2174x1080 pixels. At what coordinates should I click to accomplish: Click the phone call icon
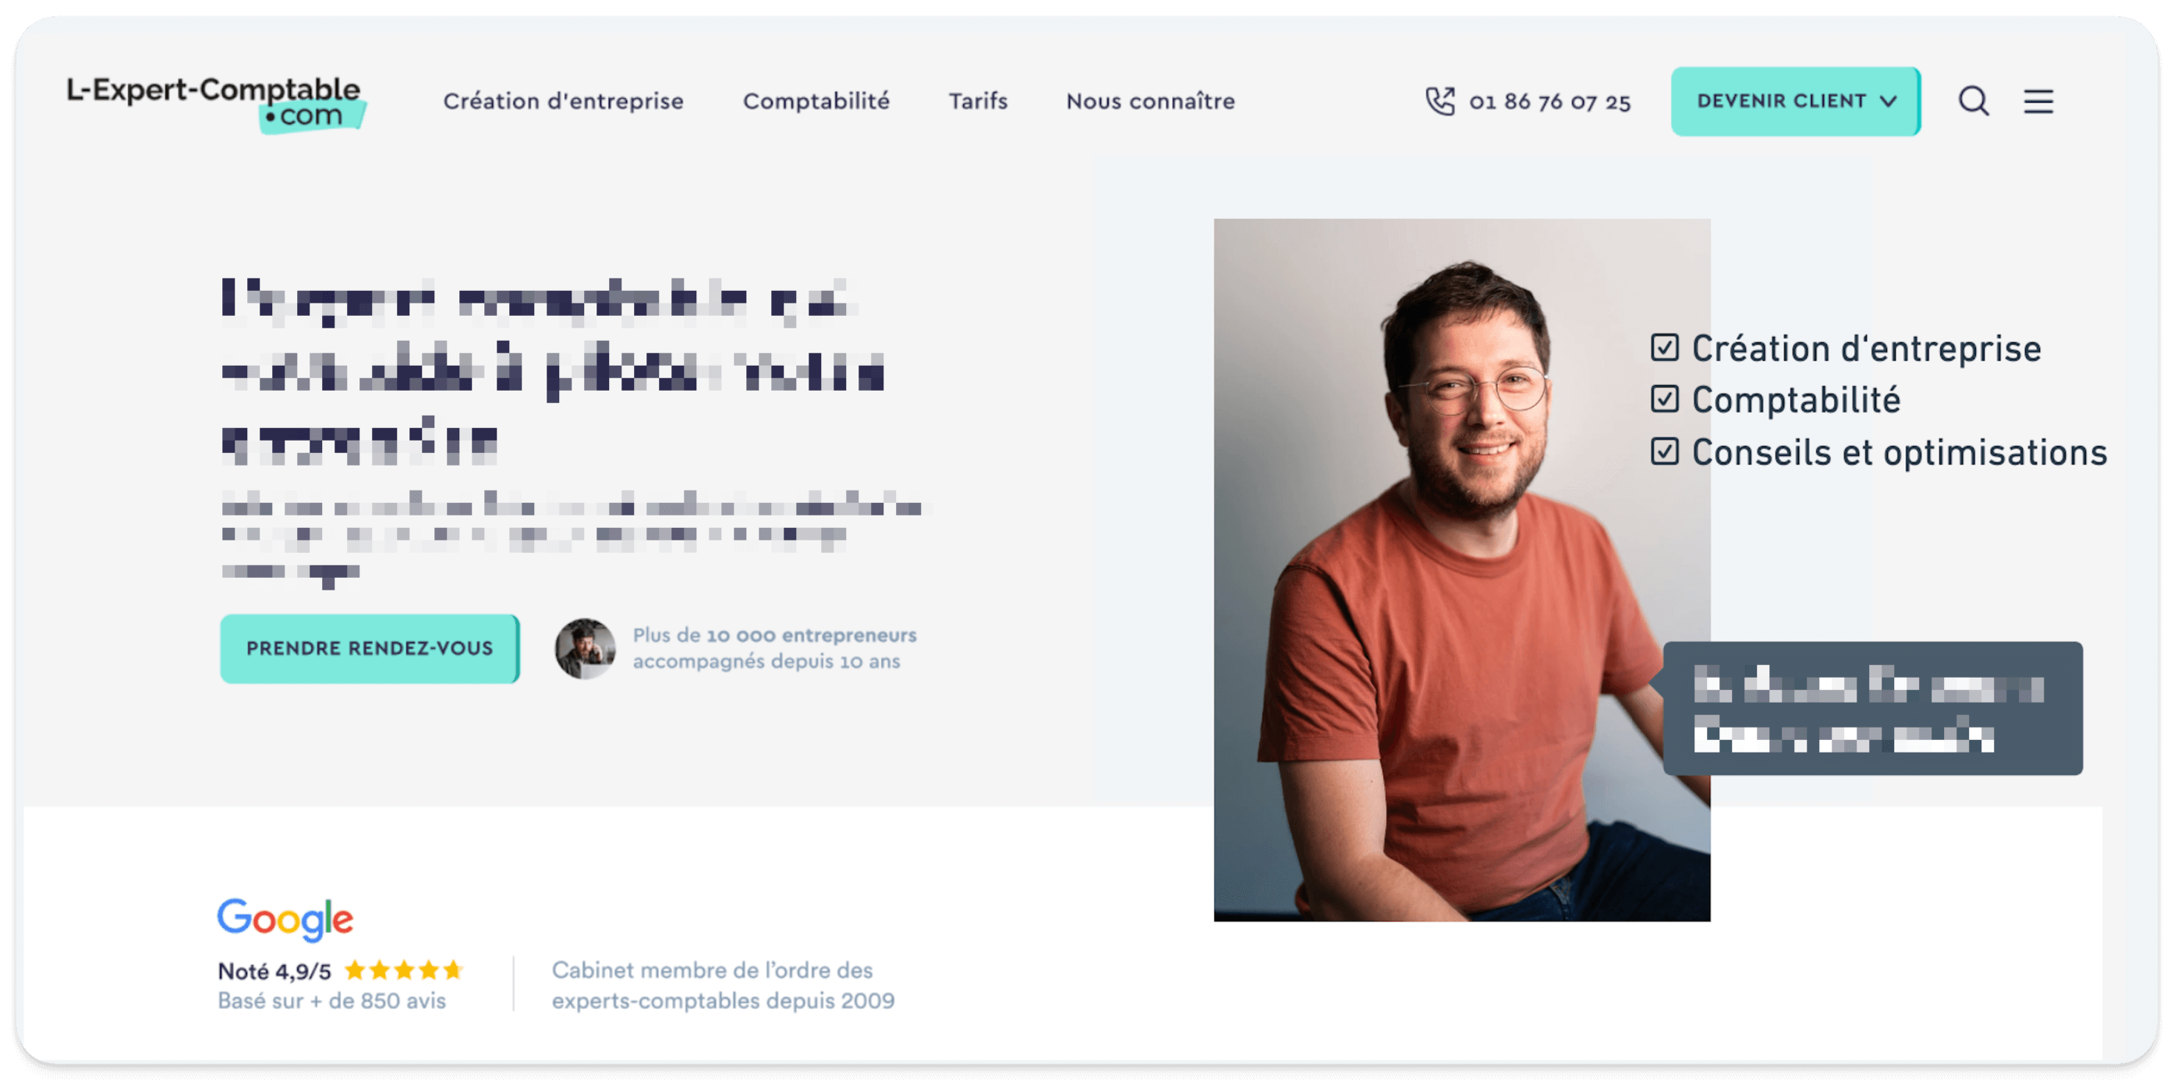[1439, 101]
